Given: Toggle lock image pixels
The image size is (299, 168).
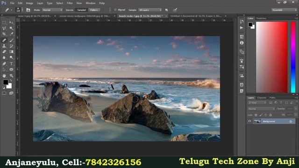Looking at the screenshot, I should 261,115.
